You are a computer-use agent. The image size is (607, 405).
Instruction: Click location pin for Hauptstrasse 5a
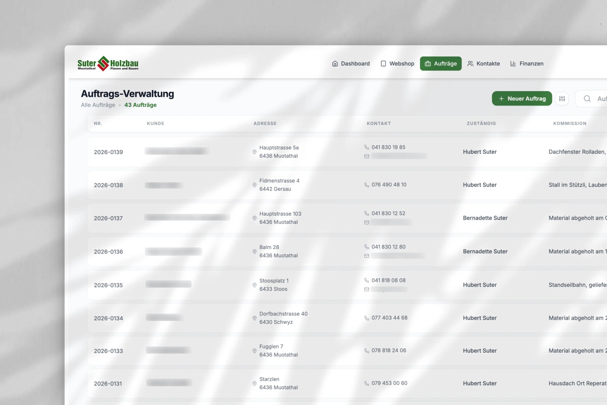click(x=255, y=152)
